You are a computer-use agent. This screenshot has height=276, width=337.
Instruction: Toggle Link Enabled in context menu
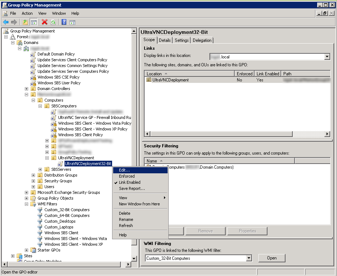pyautogui.click(x=130, y=182)
